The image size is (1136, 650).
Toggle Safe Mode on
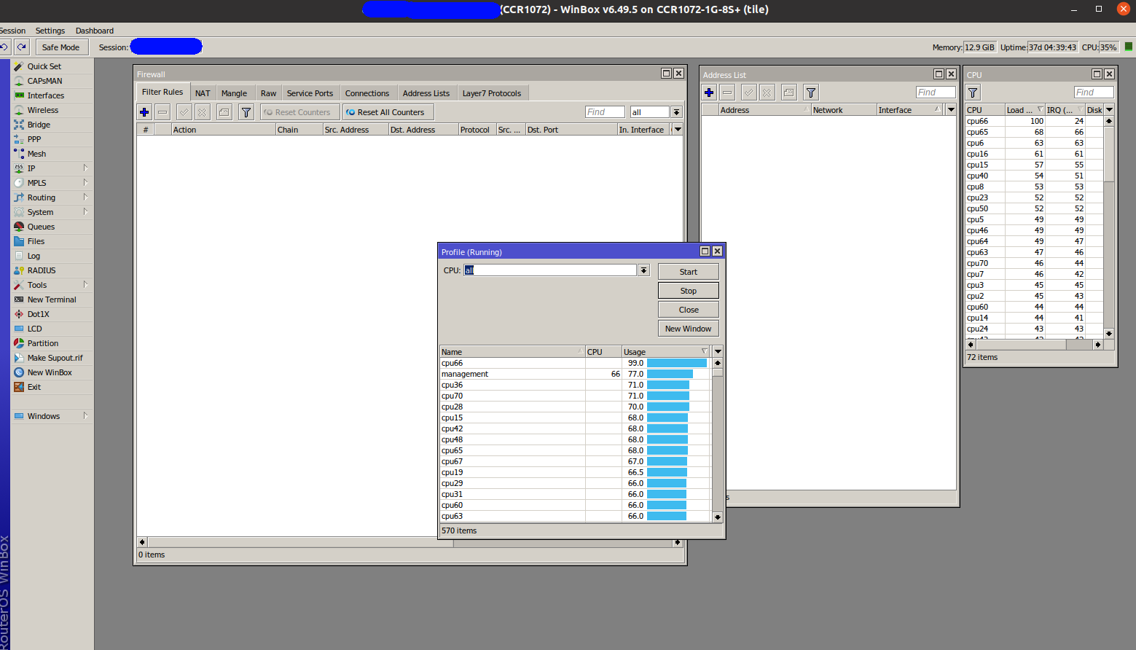pyautogui.click(x=60, y=47)
